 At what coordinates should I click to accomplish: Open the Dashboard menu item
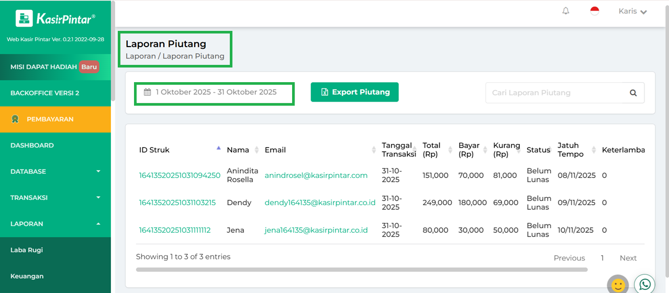tap(32, 145)
